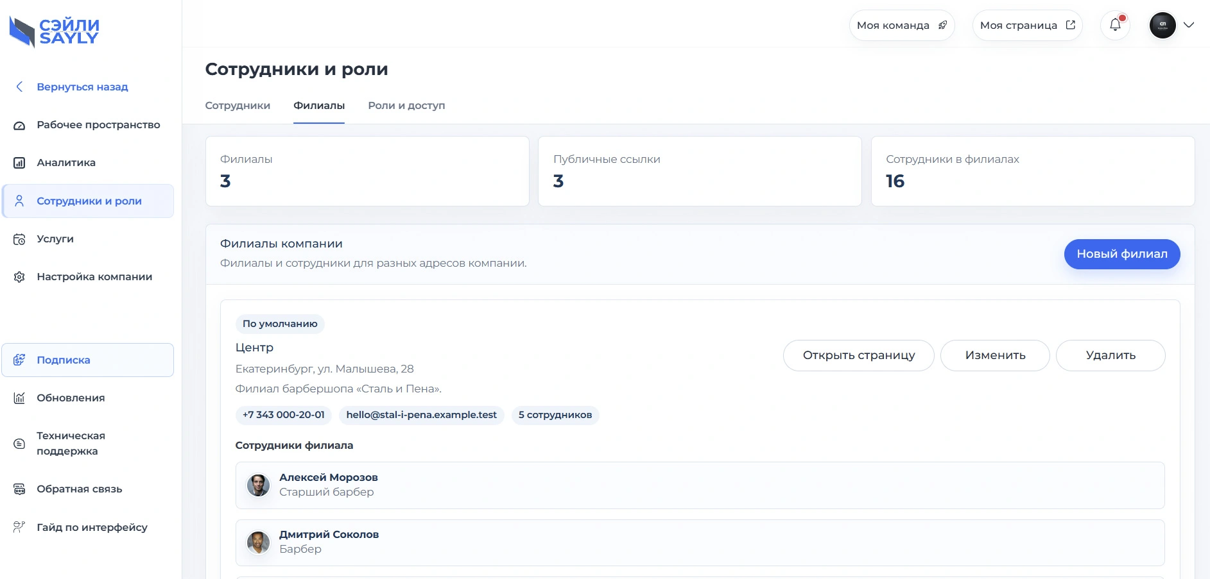Viewport: 1210px width, 579px height.
Task: Click the user avatar in top bar
Action: tap(1162, 25)
